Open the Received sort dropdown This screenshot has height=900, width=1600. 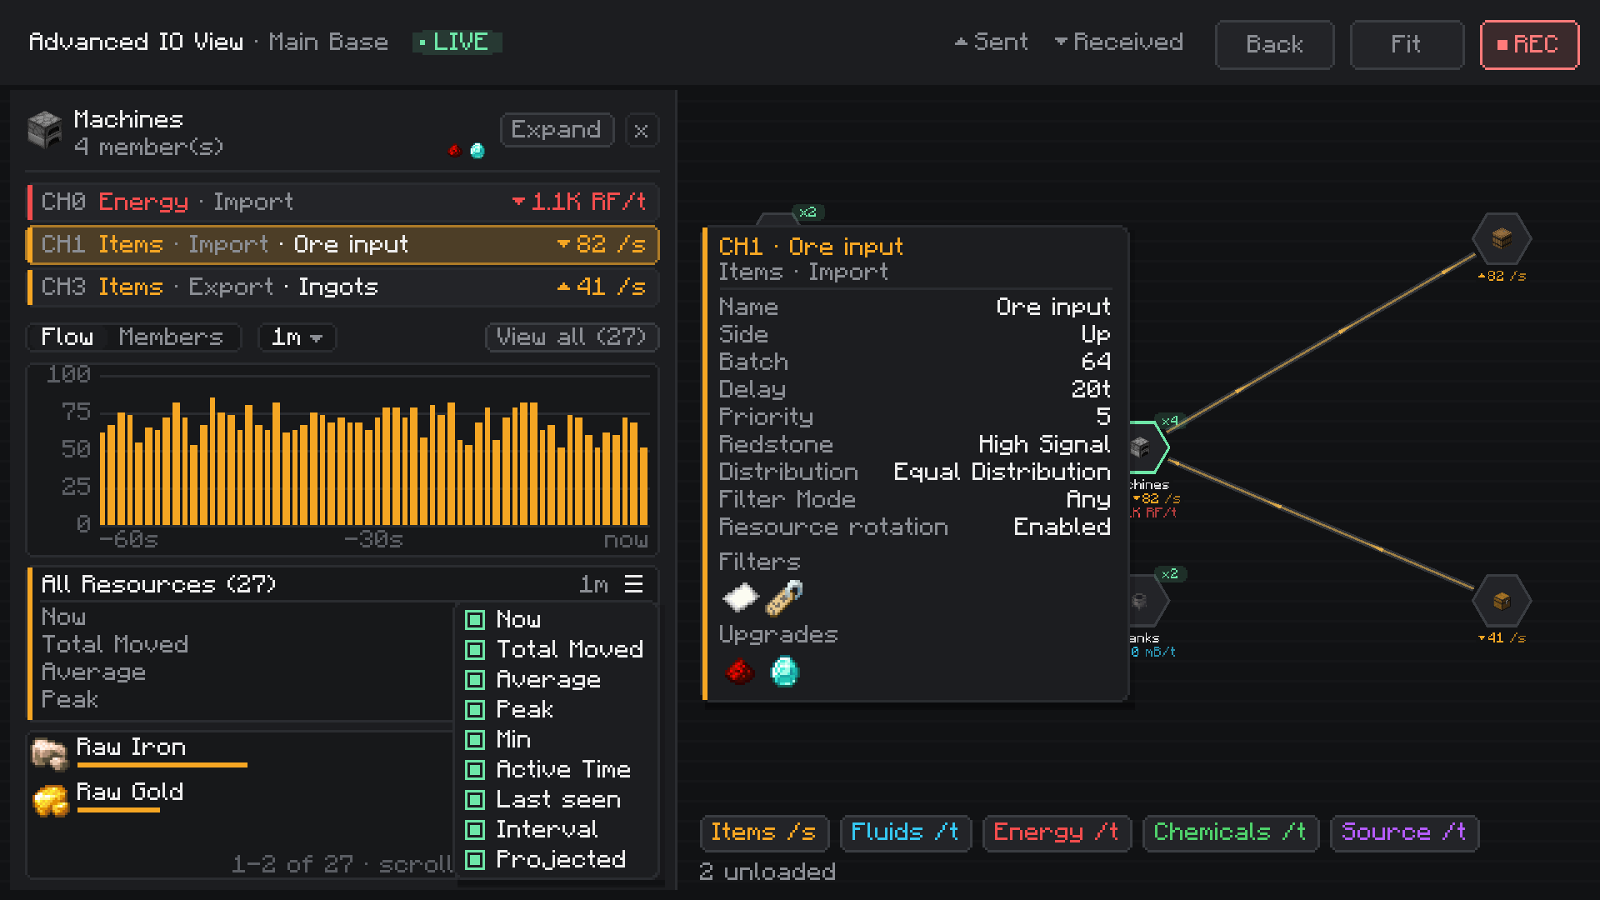point(1118,42)
